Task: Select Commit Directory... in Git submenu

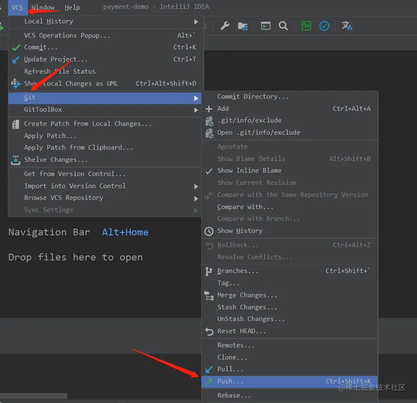Action: [289, 97]
